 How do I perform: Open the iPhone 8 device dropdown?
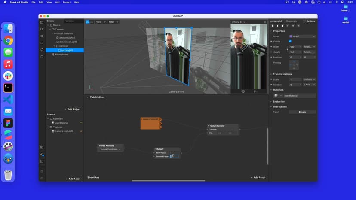click(x=238, y=22)
